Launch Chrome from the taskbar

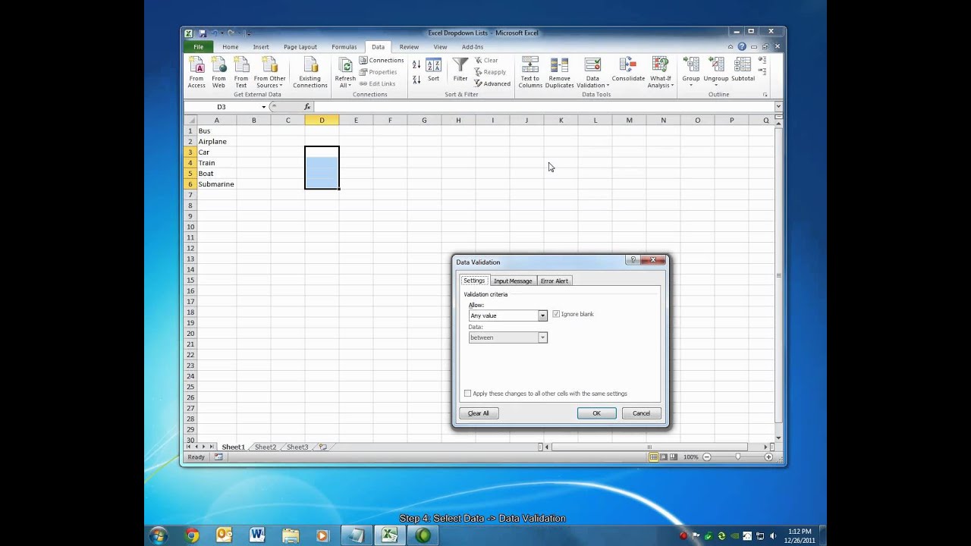pyautogui.click(x=192, y=535)
